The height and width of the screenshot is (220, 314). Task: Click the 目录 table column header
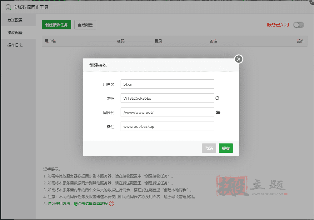click(x=158, y=41)
